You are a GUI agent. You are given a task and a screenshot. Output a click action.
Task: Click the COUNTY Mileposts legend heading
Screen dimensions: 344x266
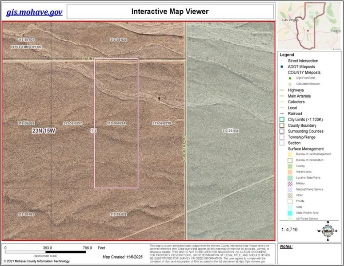coord(304,72)
